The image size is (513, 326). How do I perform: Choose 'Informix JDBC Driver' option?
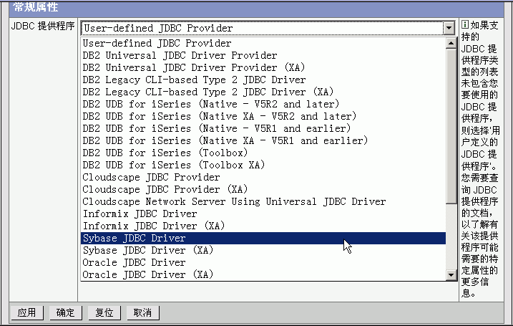tap(263, 214)
